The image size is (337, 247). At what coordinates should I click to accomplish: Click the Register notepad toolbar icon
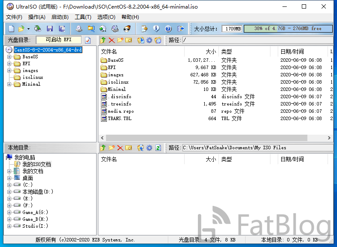[x=144, y=29]
